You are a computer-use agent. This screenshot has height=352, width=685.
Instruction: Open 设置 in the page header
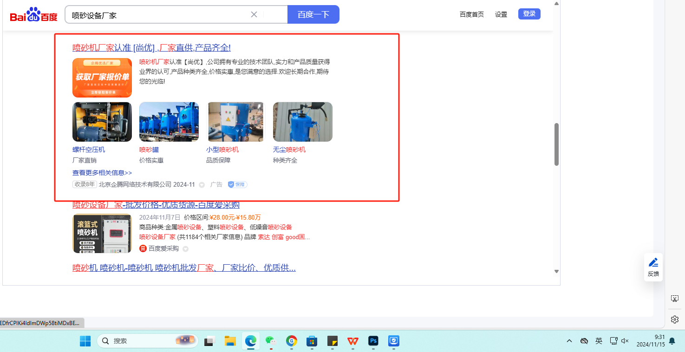click(501, 14)
